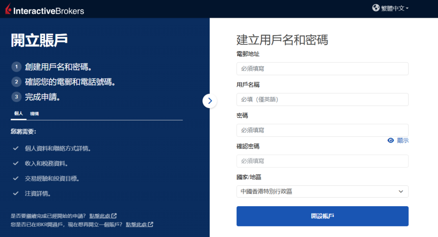This screenshot has height=237, width=438.
Task: Click the Interactive Brokers logo
Action: coord(44,9)
